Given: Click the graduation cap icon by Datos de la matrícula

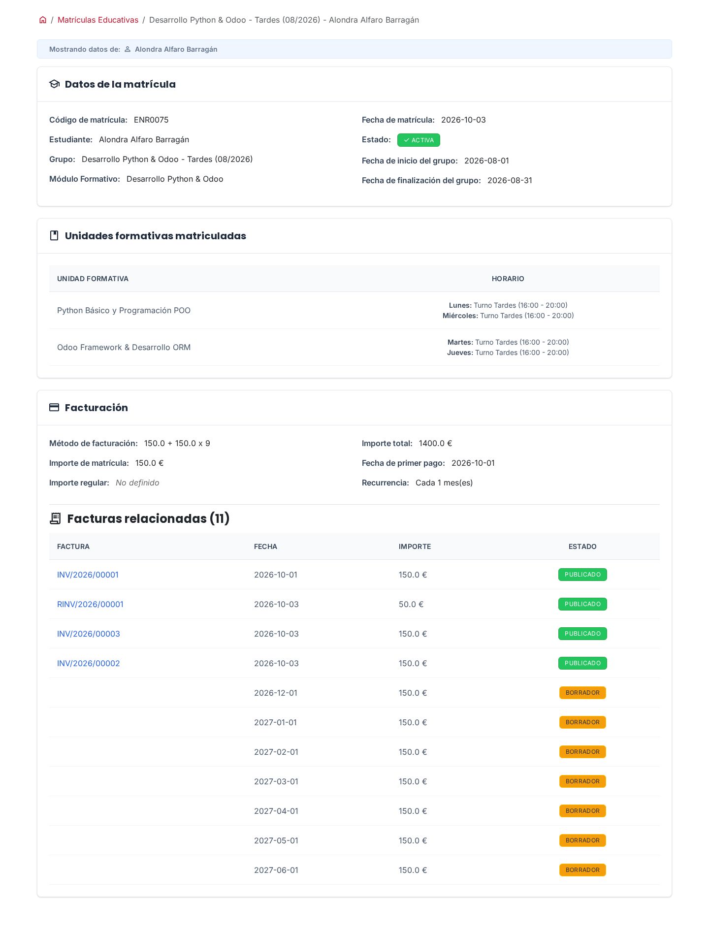Looking at the screenshot, I should pos(55,84).
